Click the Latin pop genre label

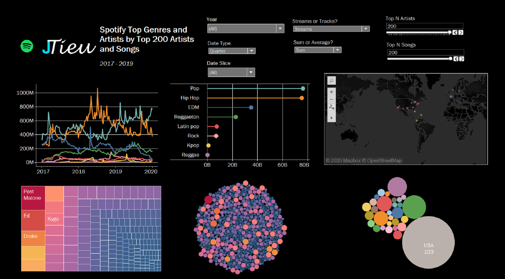tap(188, 126)
